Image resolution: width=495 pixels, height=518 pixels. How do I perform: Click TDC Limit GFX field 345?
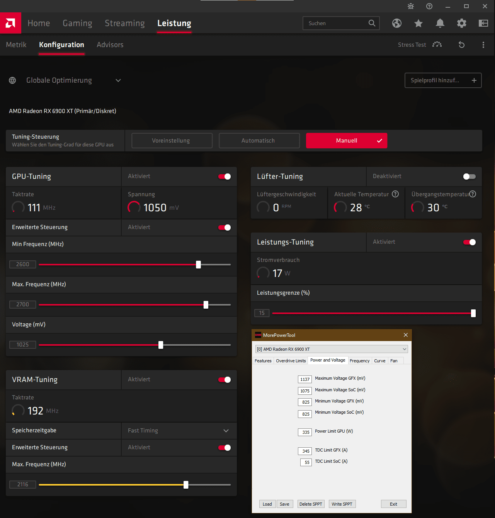(305, 451)
